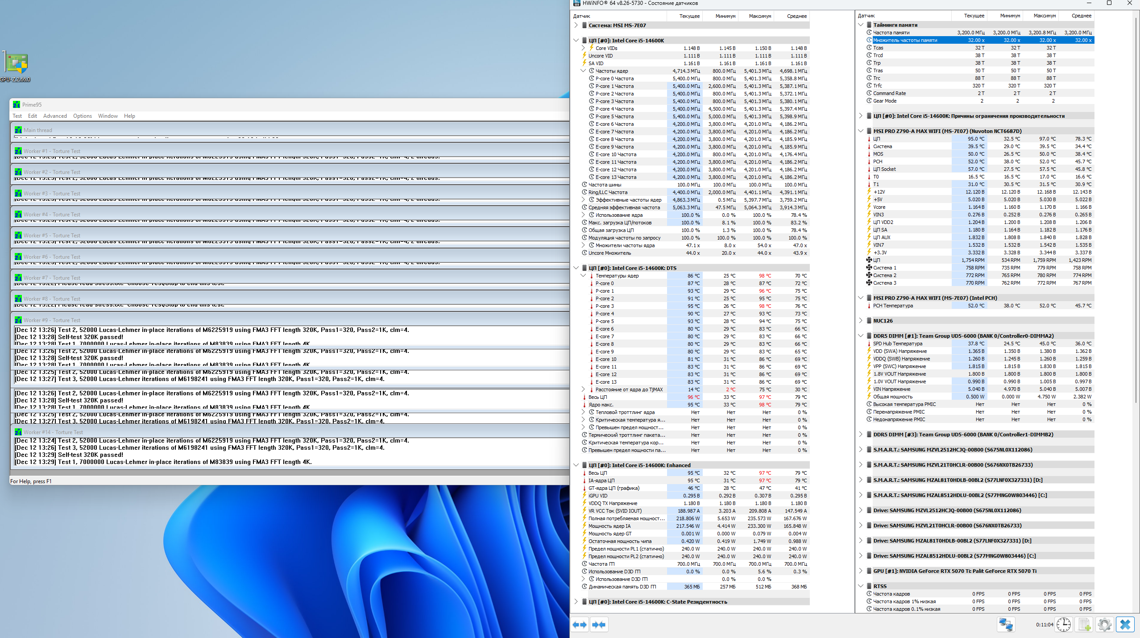
Task: Open the Prime95 Options menu
Action: [83, 116]
